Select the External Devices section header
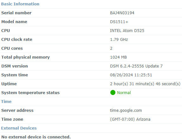Screen dimensions: 182x140 [x=19, y=128]
